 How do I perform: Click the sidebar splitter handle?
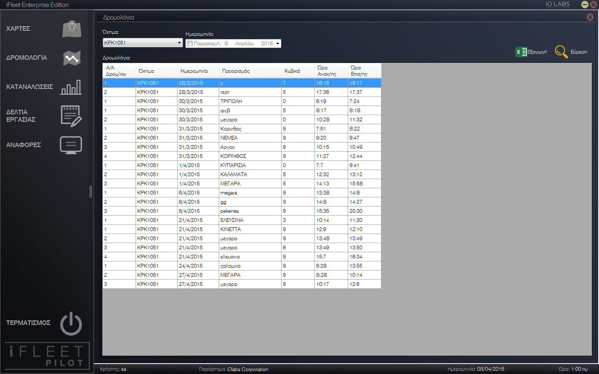coord(91,192)
